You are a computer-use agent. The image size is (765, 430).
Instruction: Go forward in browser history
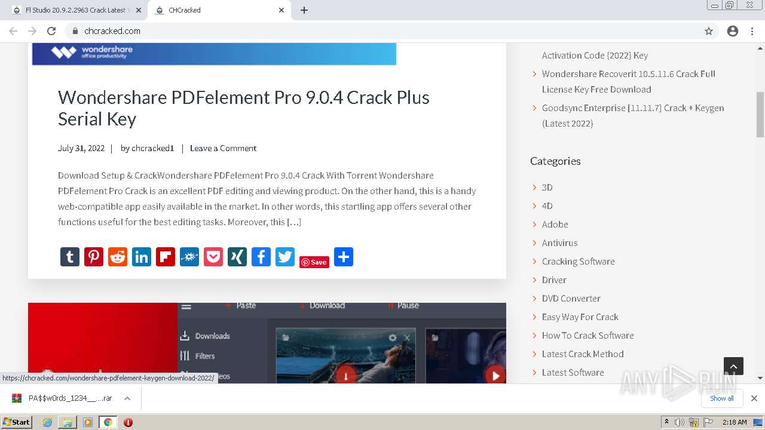(32, 31)
